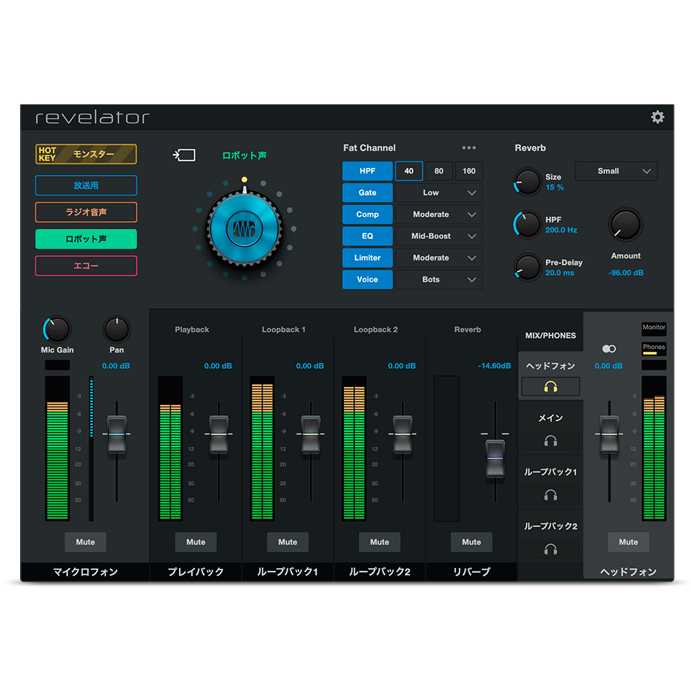Click the preset load/import icon
This screenshot has width=691, height=691.
184,155
